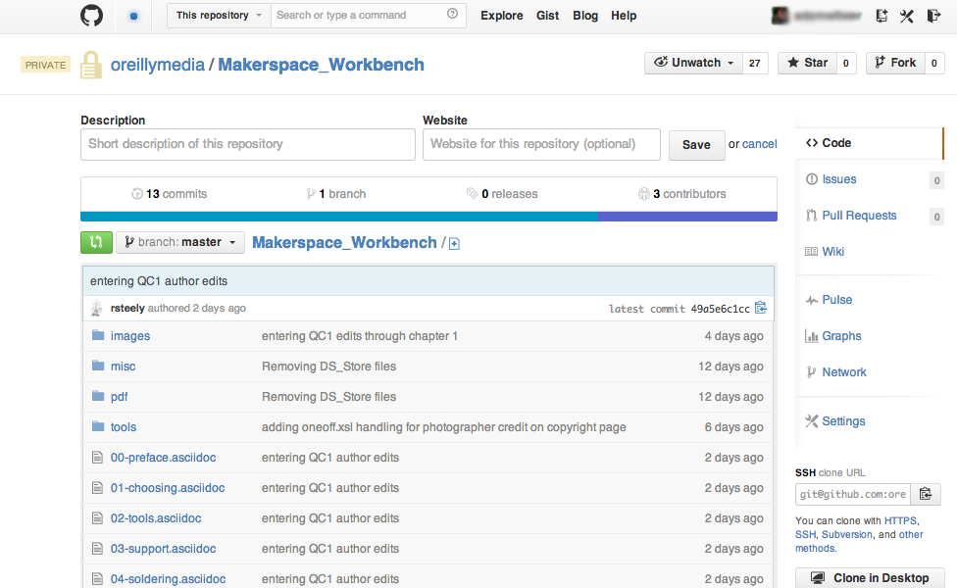Open repository Settings in sidebar
Viewport: 957px width, 588px height.
click(843, 420)
